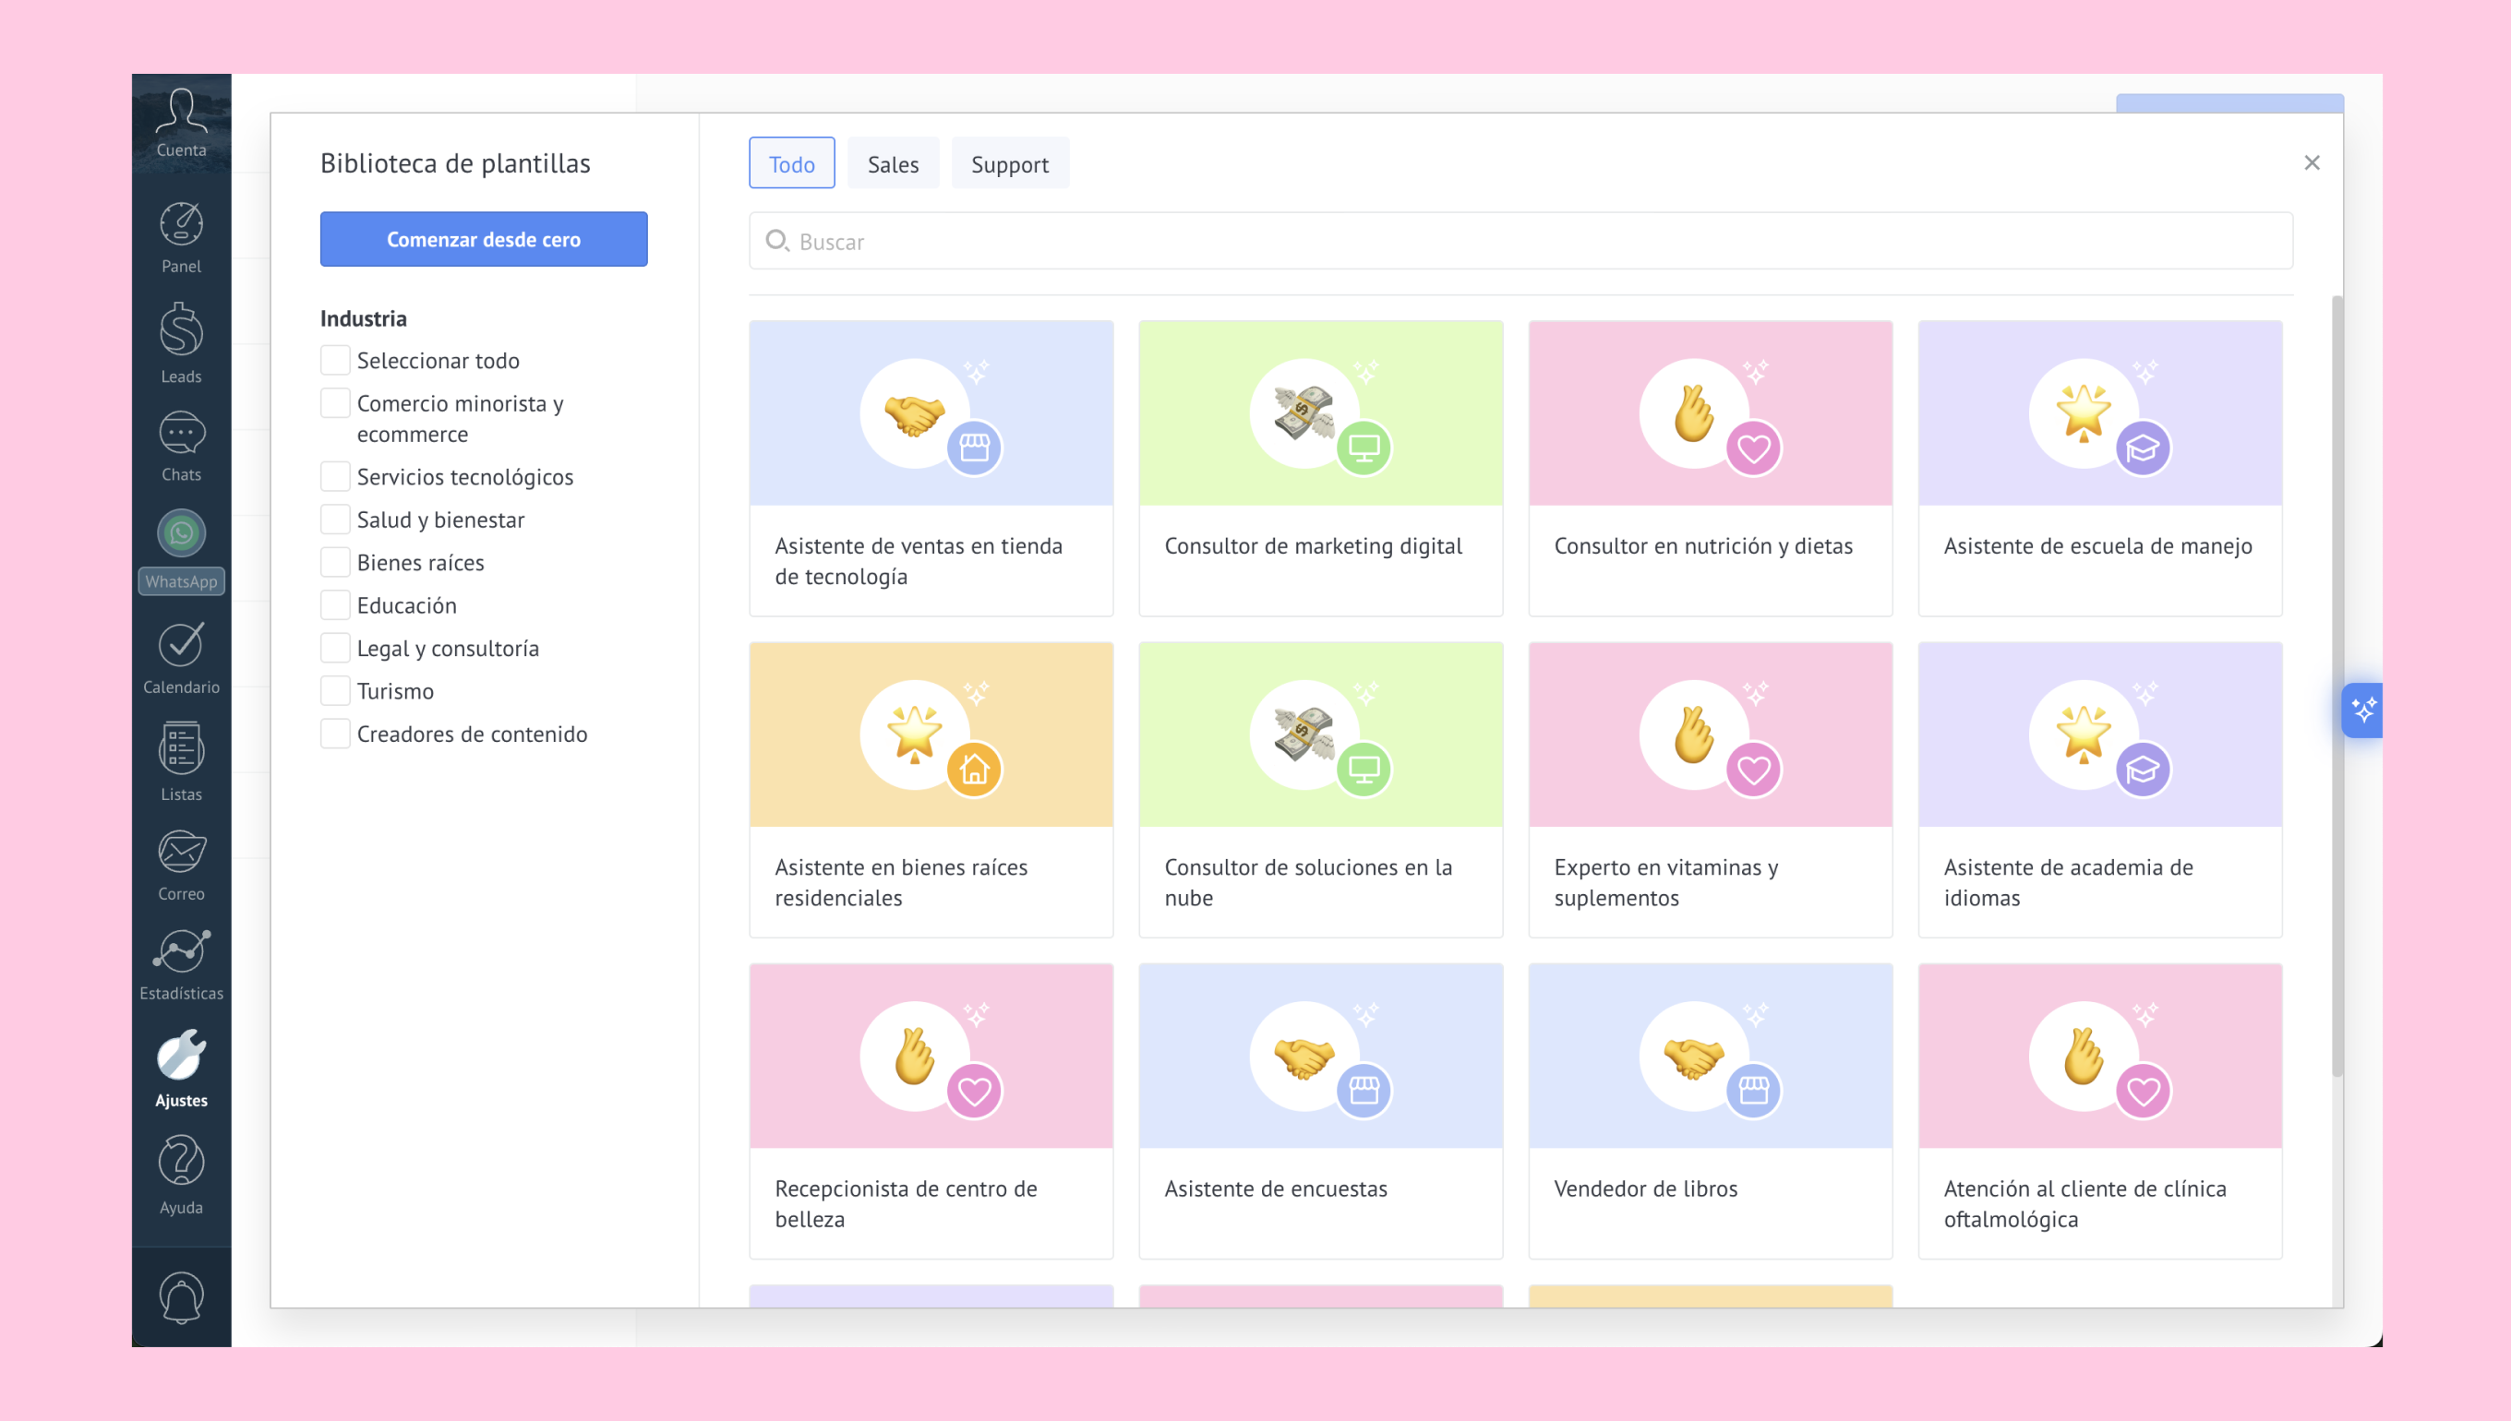Check Bienes raíces filter
This screenshot has width=2511, height=1421.
[x=335, y=562]
